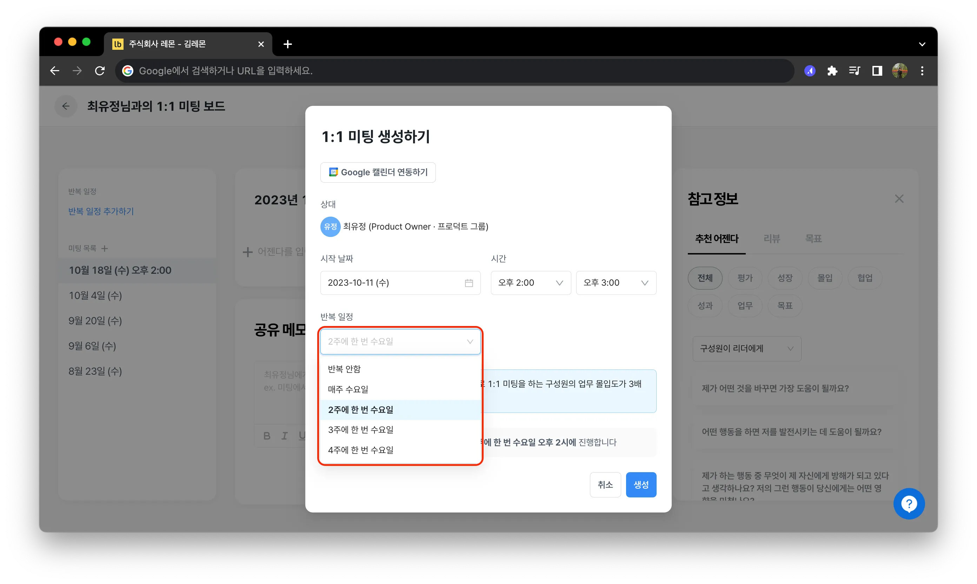977x584 pixels.
Task: Expand the tab list chevron in title bar
Action: pyautogui.click(x=922, y=44)
